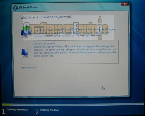Click empty area inside Custom option box

click(x=74, y=60)
